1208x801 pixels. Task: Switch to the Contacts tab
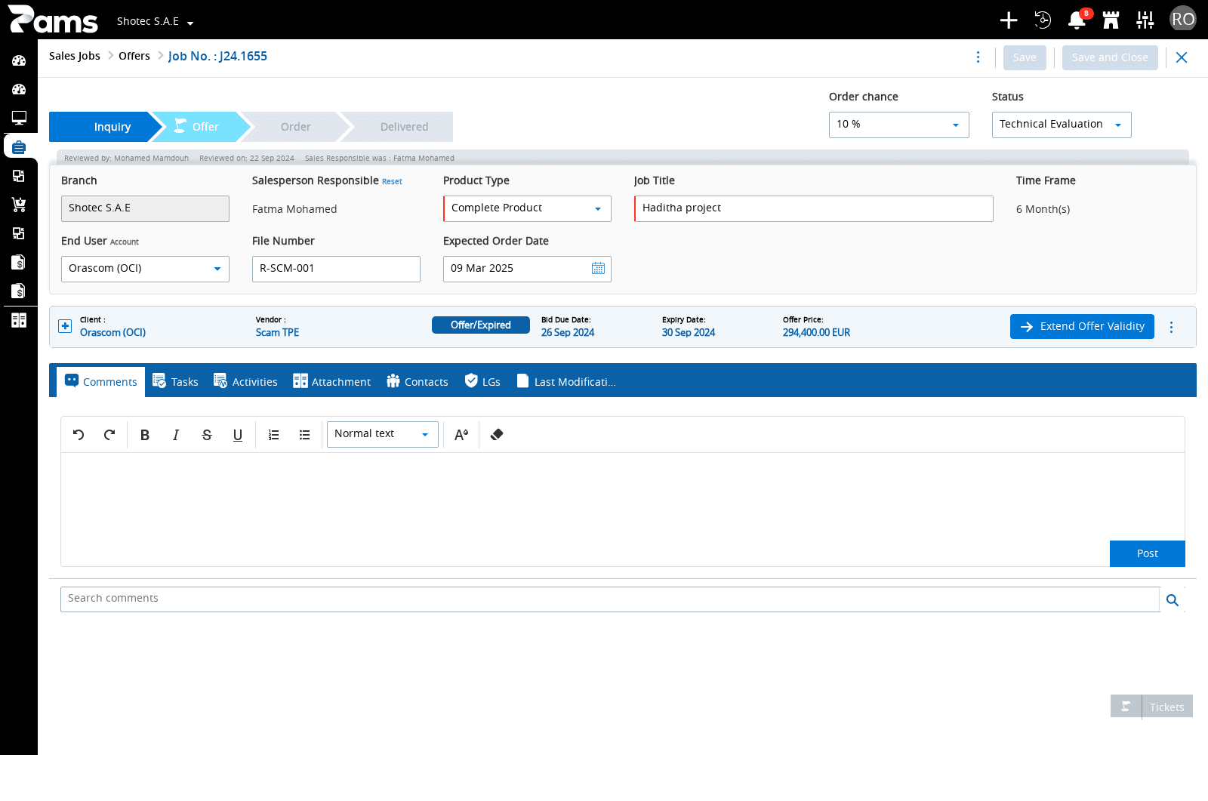pos(417,382)
